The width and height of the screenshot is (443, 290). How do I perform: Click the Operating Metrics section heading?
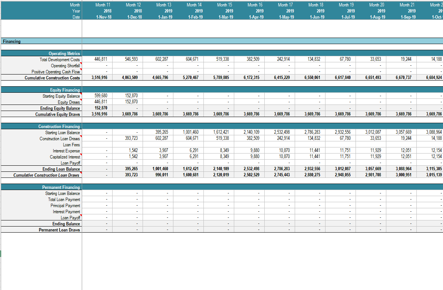click(64, 54)
